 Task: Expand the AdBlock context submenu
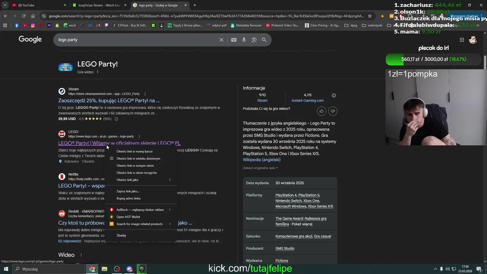pos(141,210)
